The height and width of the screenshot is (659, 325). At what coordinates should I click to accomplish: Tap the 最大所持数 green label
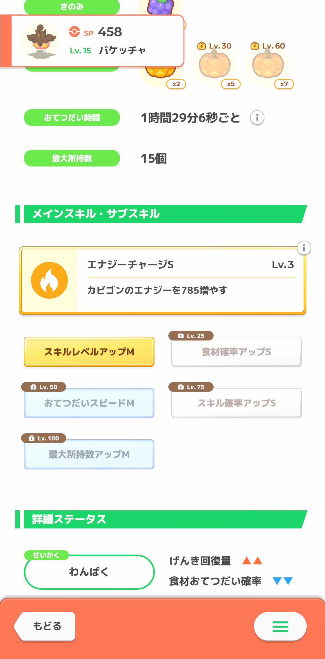[72, 158]
